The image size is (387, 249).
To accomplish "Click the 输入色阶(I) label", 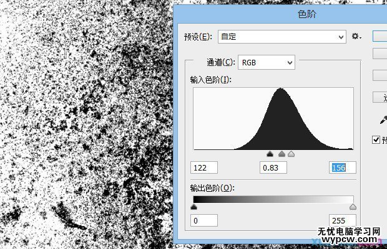I will tap(210, 80).
